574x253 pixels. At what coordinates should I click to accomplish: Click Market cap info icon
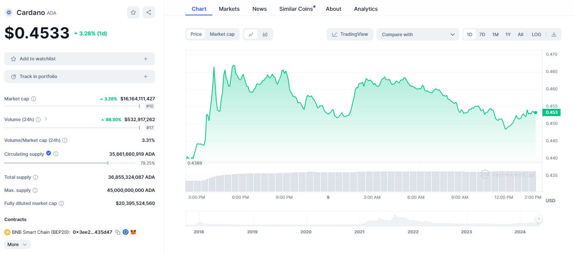(x=34, y=99)
